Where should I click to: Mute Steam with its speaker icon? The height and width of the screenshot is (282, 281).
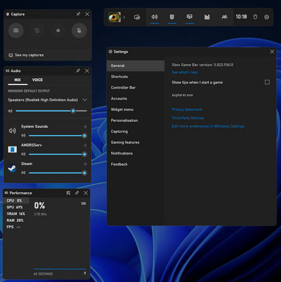[23, 173]
